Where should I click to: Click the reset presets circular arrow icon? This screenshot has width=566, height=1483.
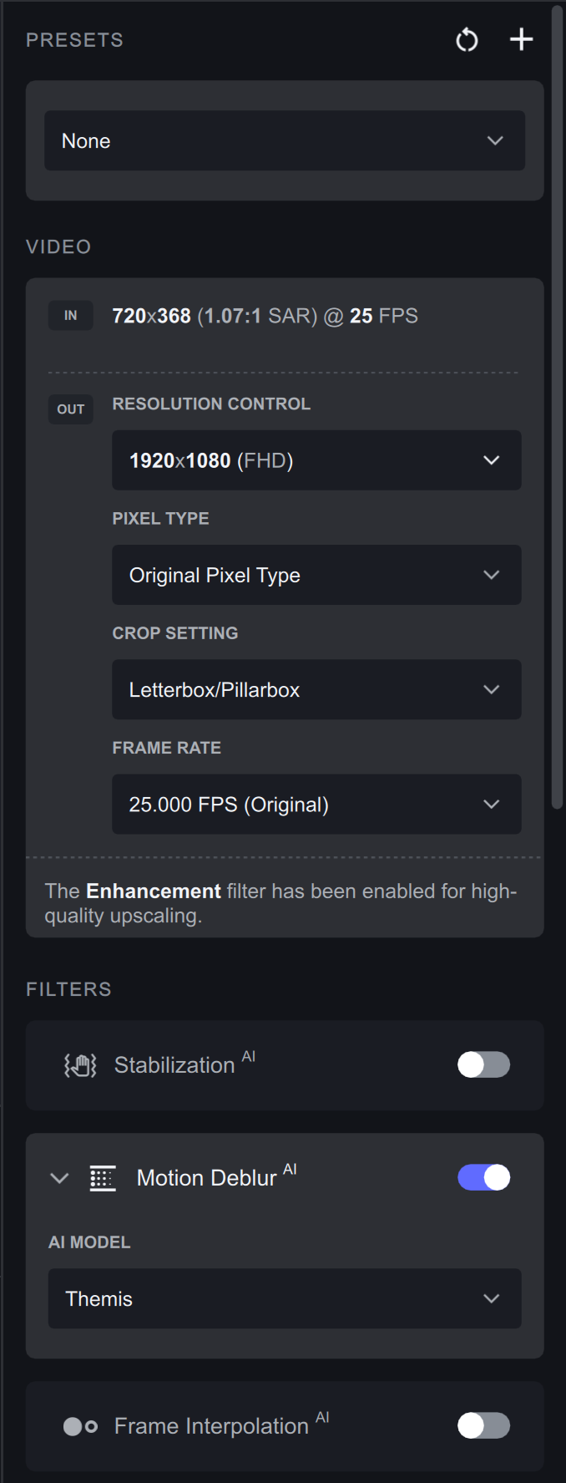(467, 39)
